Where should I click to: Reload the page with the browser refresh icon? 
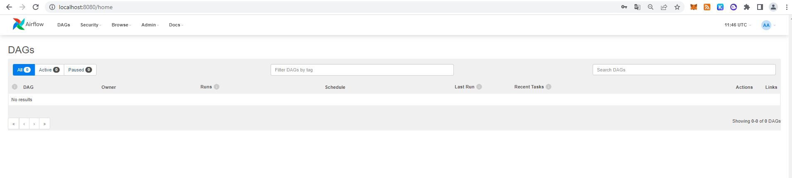pos(36,7)
